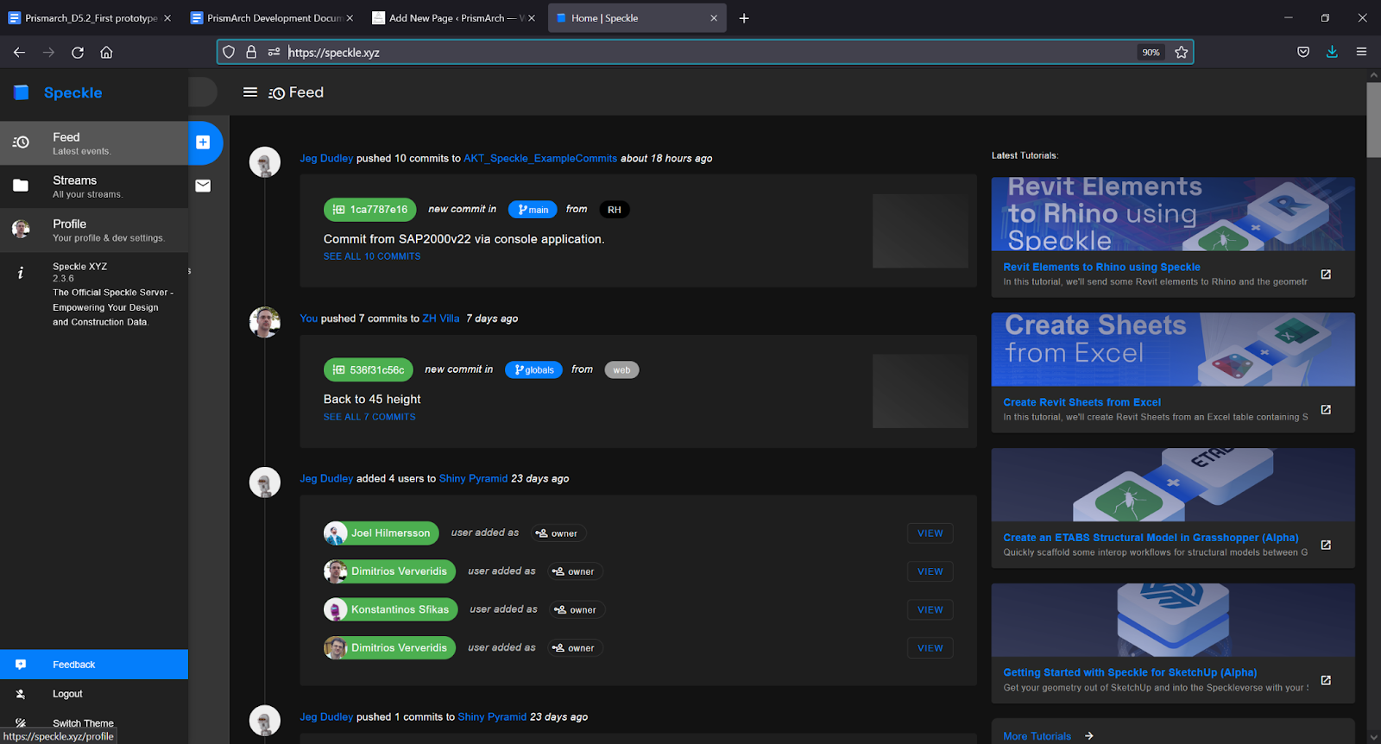Switch to the Prismarch_D5.2_First prototype tab

point(90,18)
